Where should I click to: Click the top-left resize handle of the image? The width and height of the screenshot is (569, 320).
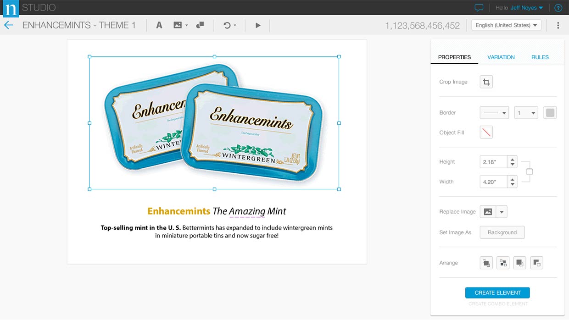[x=89, y=57]
